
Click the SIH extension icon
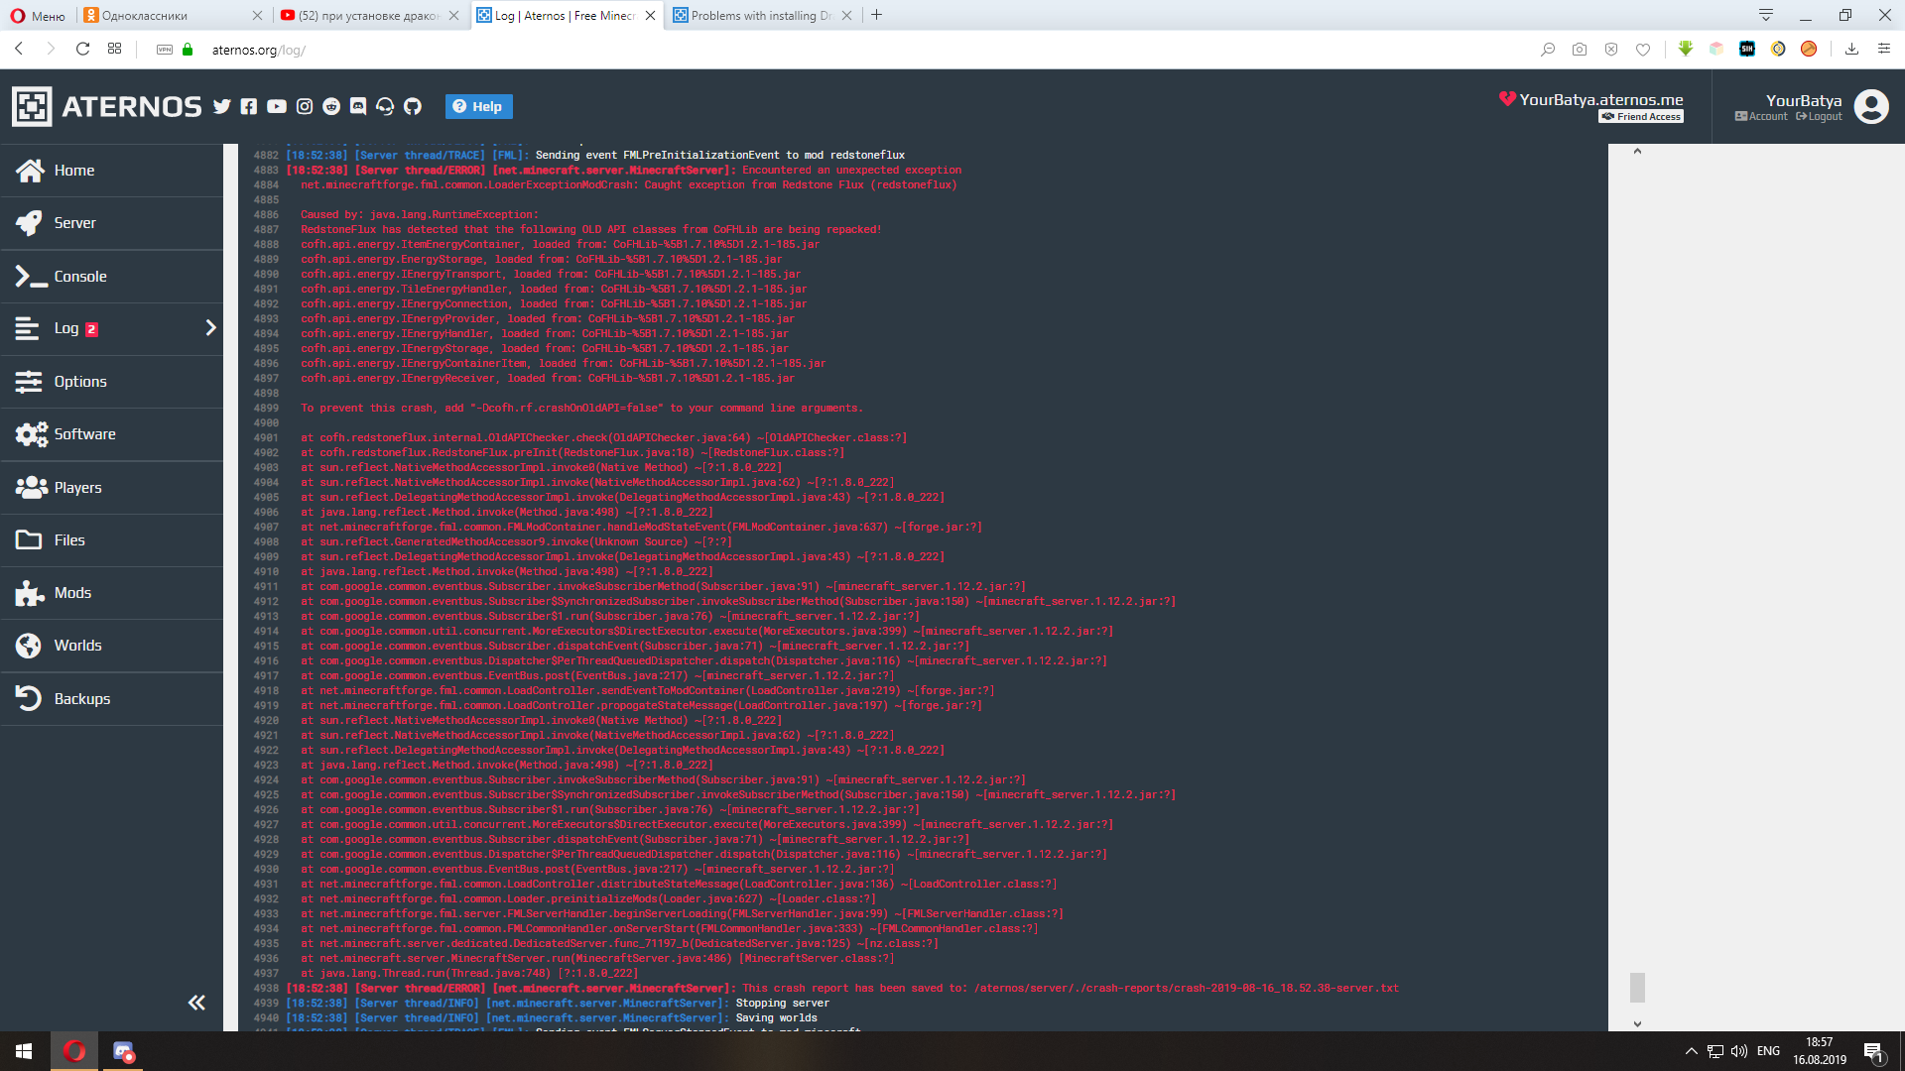(1747, 49)
